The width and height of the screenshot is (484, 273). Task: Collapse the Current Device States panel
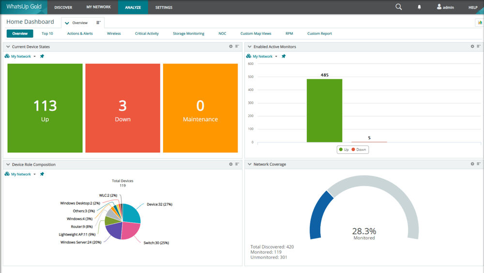(8, 47)
